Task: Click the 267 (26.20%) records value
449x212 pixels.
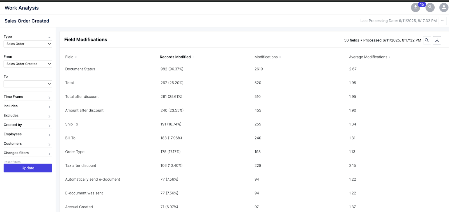Action: tap(172, 83)
